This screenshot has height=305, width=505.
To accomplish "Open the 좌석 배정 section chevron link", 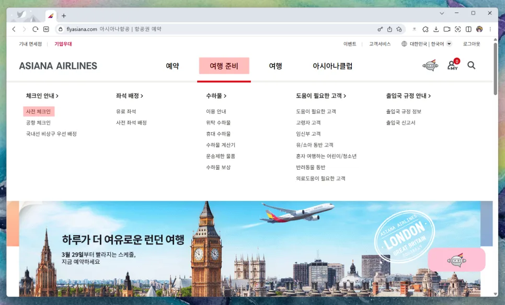I will (x=130, y=96).
